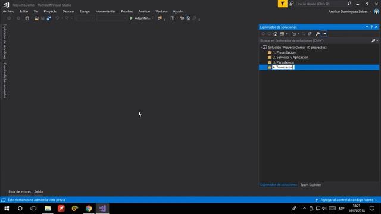Expand the pending changes filter dropdown arrow

[x=299, y=34]
